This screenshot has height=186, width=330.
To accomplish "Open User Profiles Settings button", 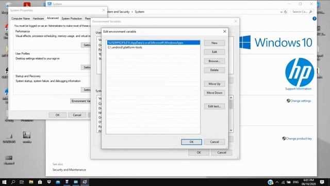I will (x=86, y=68).
